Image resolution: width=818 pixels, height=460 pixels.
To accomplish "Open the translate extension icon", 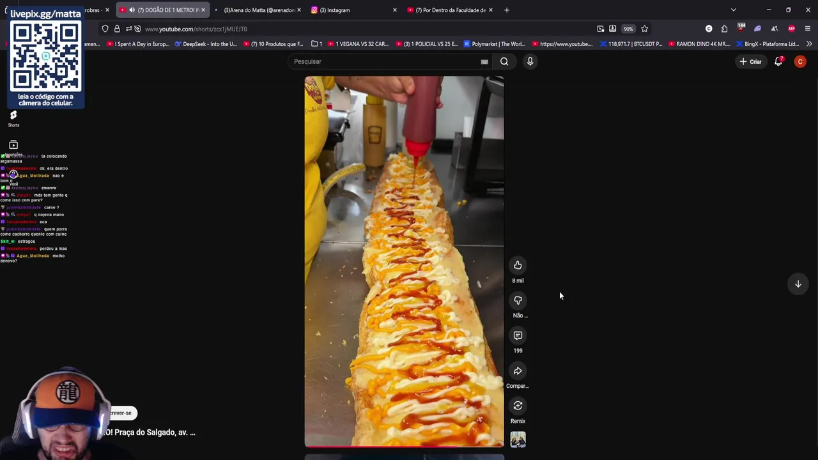I will point(775,29).
